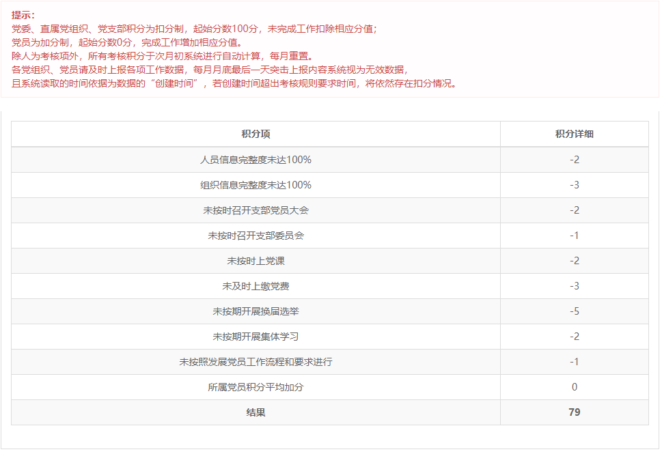Click the -3 score for 未及时上缴党费
The height and width of the screenshot is (454, 662).
coord(574,286)
